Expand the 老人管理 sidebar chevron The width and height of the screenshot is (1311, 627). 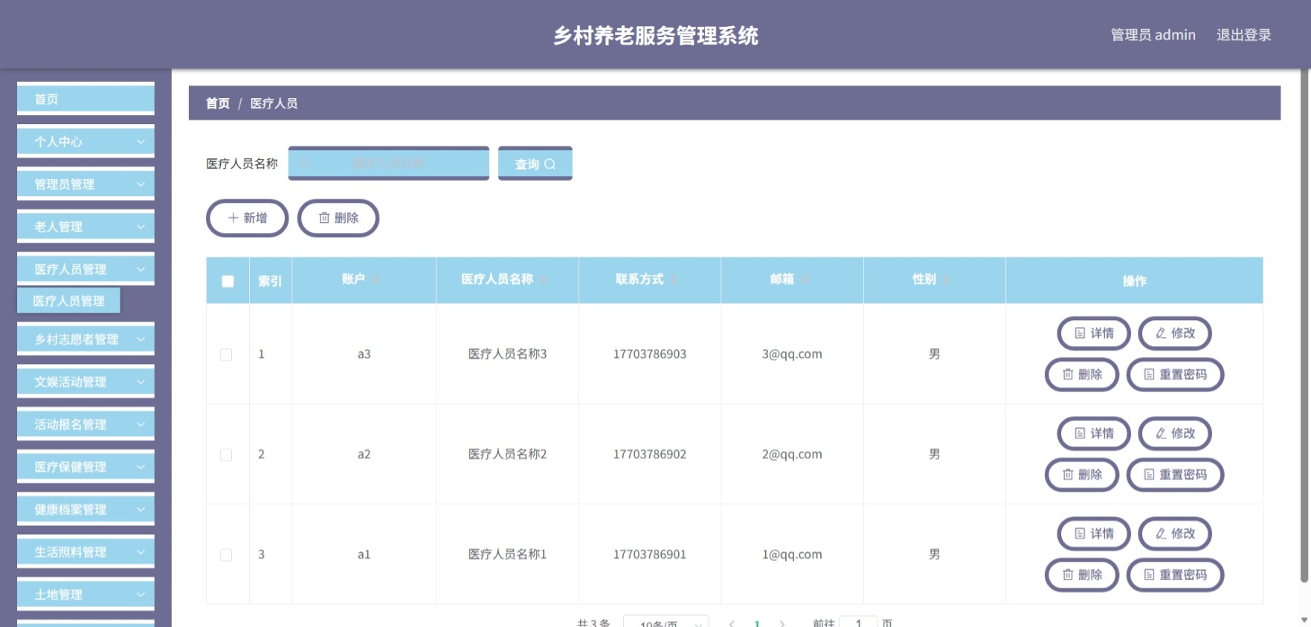[x=141, y=226]
